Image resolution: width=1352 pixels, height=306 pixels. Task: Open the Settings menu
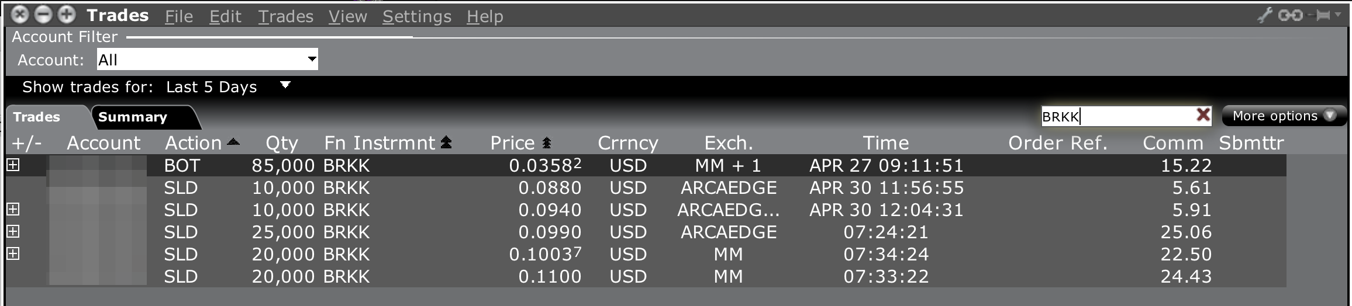pos(416,16)
